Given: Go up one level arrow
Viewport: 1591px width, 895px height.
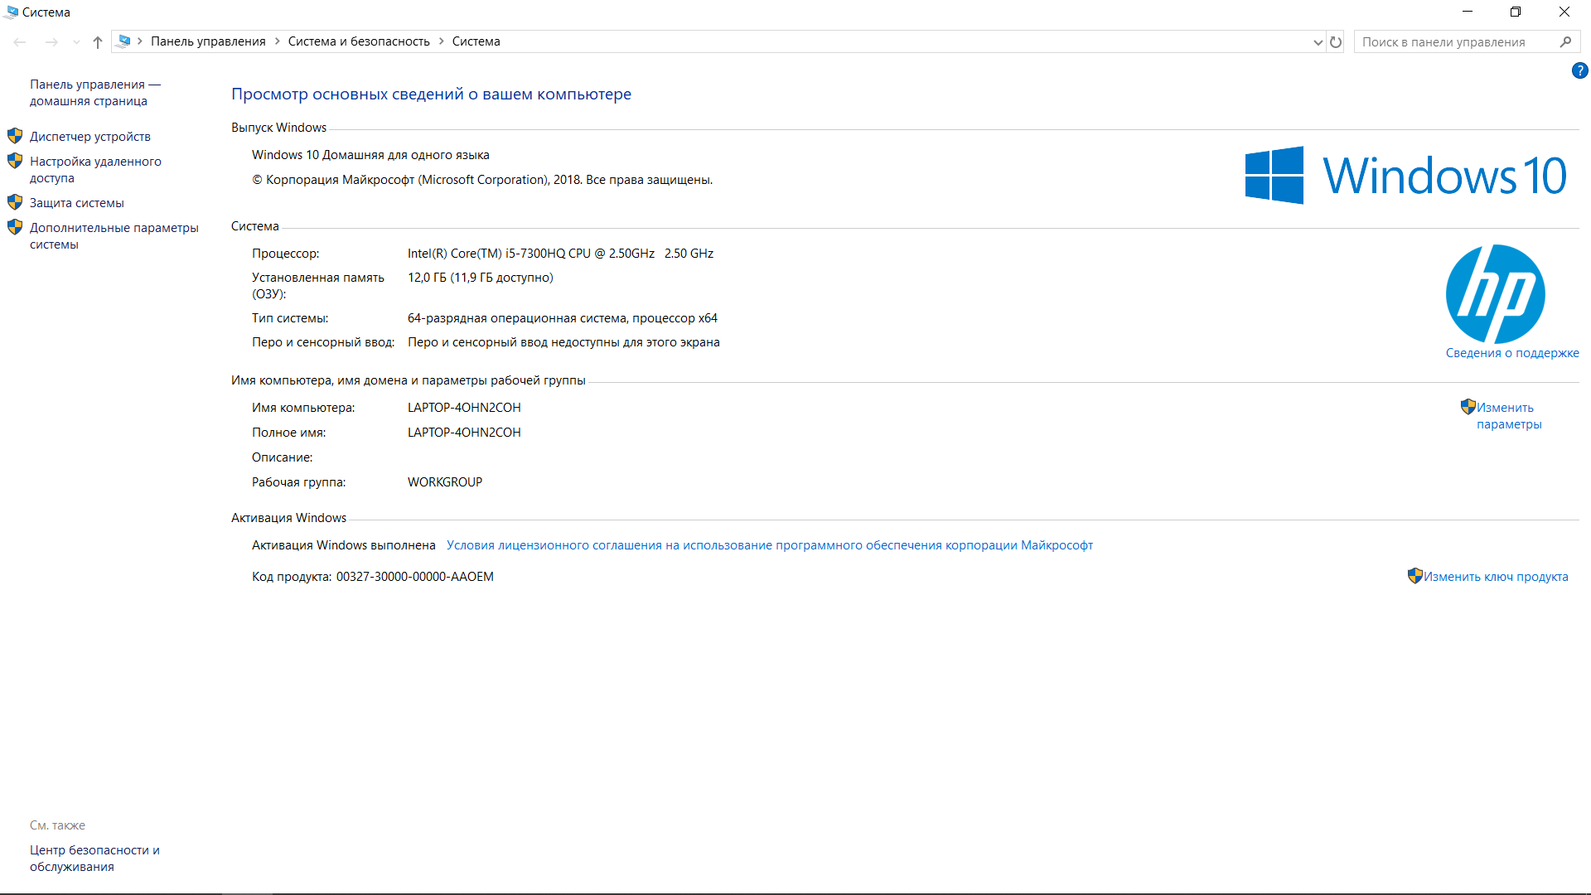Looking at the screenshot, I should coord(98,41).
